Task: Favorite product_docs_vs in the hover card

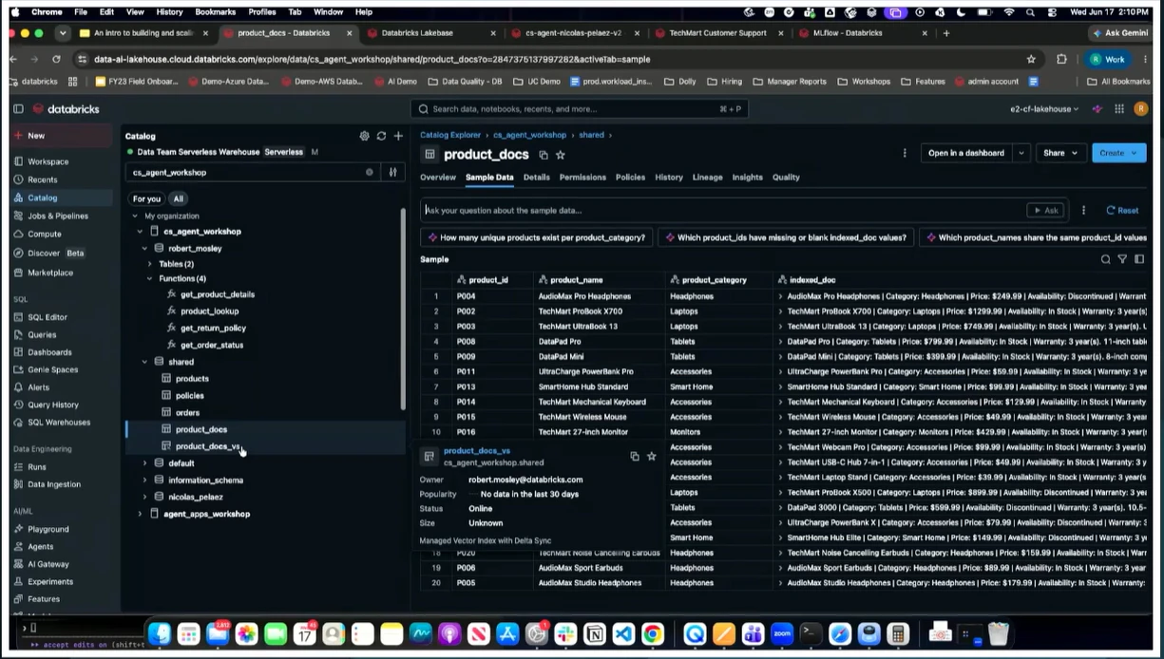Action: 652,457
